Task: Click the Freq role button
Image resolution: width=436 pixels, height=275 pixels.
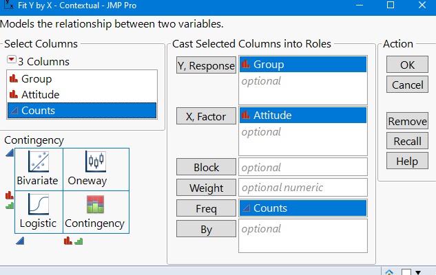Action: 206,208
